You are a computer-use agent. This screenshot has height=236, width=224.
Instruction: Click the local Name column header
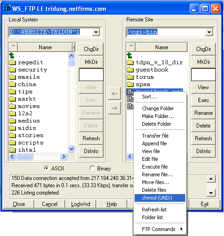tap(45, 47)
